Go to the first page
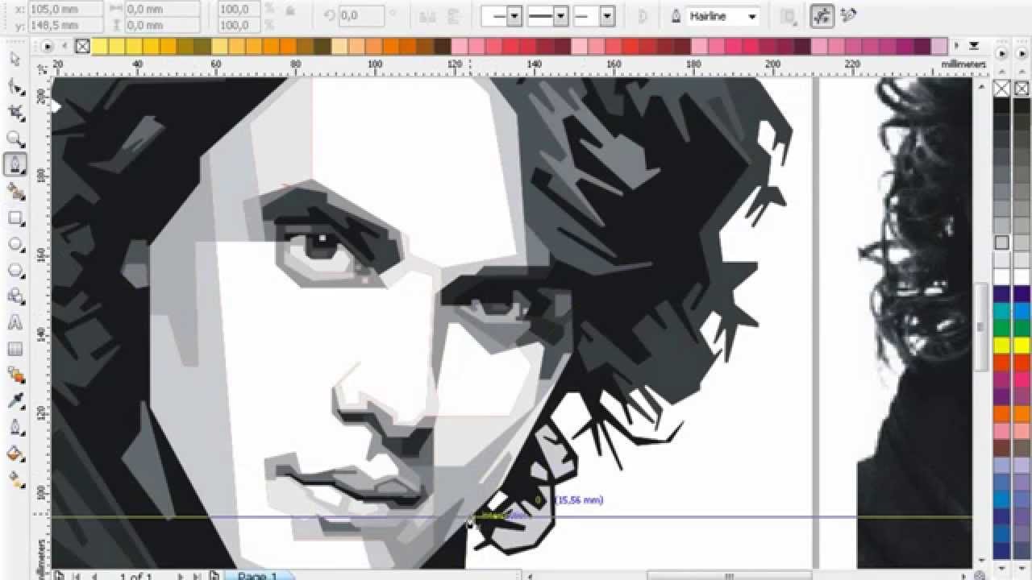This screenshot has height=580, width=1032. (77, 575)
